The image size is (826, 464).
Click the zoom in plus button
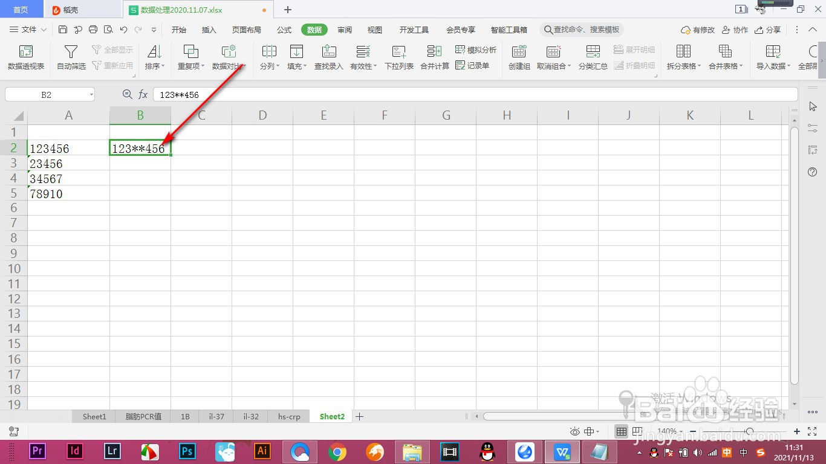797,431
